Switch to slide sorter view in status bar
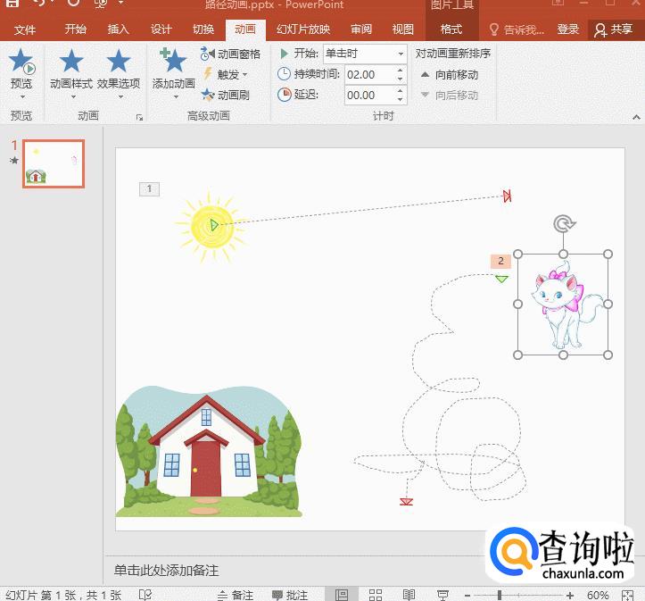645x601 pixels. click(x=376, y=595)
